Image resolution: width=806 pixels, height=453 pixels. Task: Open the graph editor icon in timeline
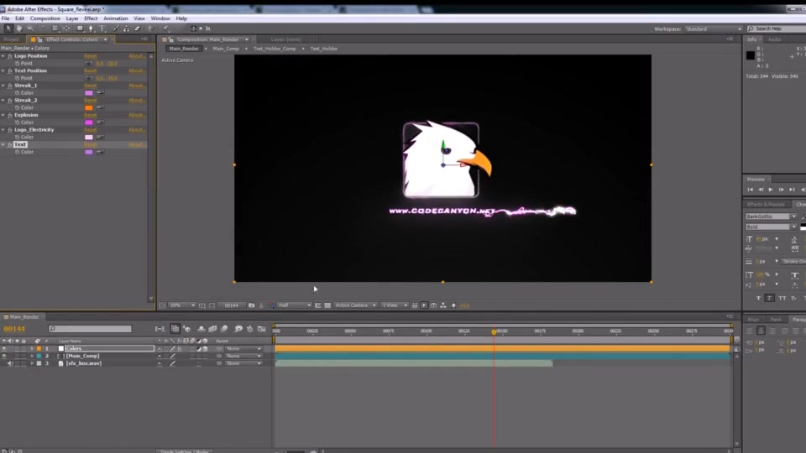pyautogui.click(x=262, y=329)
